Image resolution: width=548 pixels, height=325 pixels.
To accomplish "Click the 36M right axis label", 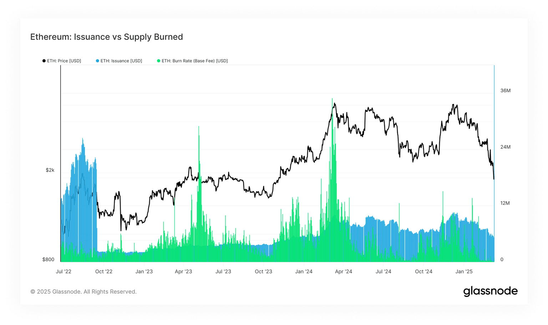I will [505, 91].
